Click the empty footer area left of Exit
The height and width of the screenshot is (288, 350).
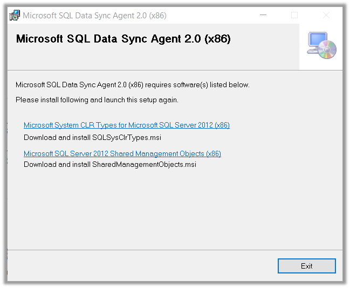click(x=140, y=266)
